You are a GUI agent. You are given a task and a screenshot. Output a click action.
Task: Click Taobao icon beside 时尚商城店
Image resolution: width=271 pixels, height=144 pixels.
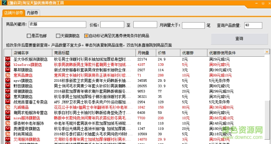[8, 134]
